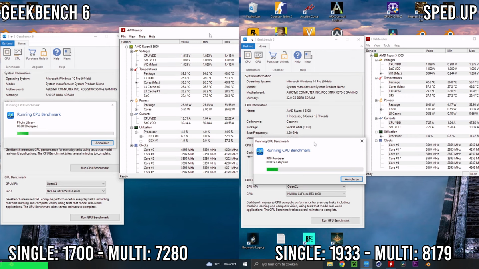Screen dimensions: 479x269
Task: Close the PDF Renderer Running CPU Benchmark dialog
Action: 362,141
